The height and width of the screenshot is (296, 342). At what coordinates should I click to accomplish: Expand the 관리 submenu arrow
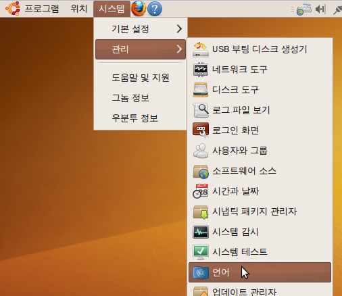pyautogui.click(x=179, y=49)
